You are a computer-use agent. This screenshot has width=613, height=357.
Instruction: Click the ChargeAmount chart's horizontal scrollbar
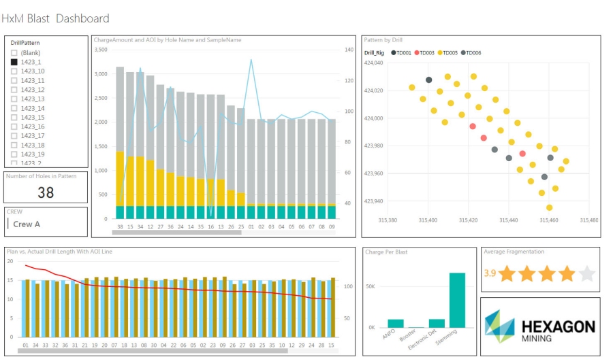(176, 232)
